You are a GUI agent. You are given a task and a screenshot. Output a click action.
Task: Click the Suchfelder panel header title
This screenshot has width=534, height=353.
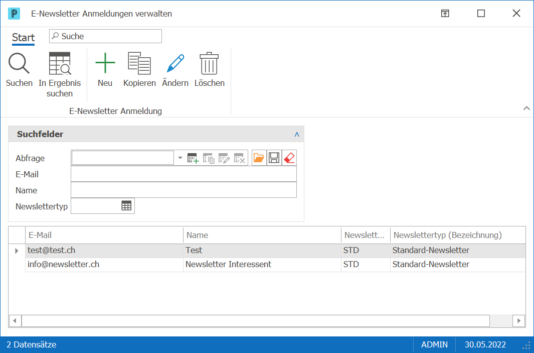[x=40, y=134]
